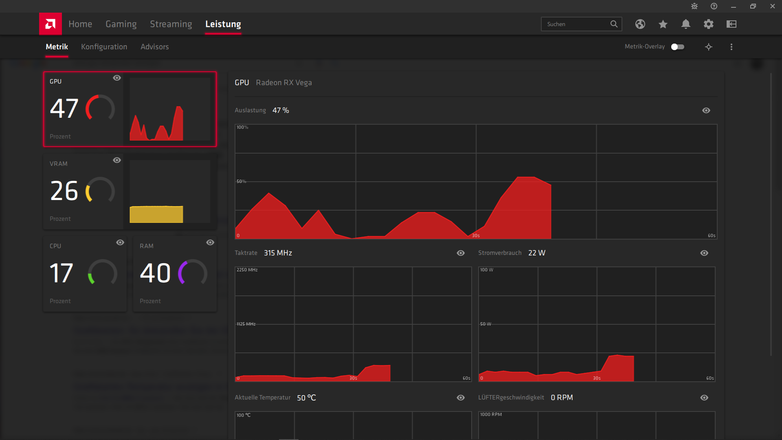Open the Advisors sub-tab
Image resolution: width=782 pixels, height=440 pixels.
(x=154, y=47)
